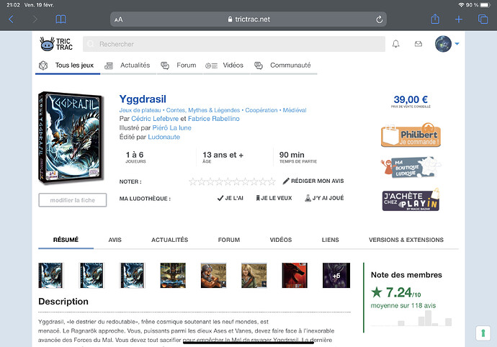Switch to the Actualités game tab
Viewport: 497px width, 347px height.
tap(169, 240)
